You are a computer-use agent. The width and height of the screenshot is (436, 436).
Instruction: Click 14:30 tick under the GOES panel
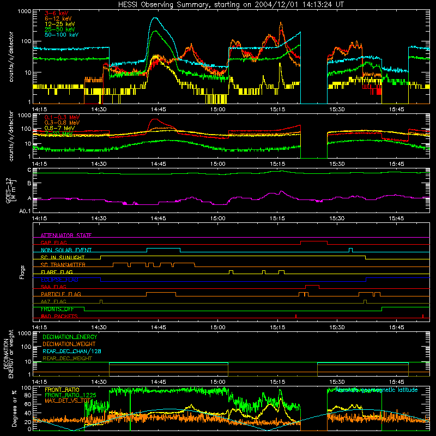(x=99, y=219)
